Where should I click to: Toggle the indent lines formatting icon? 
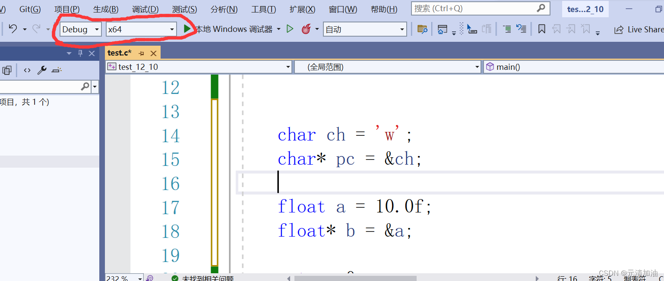click(506, 29)
